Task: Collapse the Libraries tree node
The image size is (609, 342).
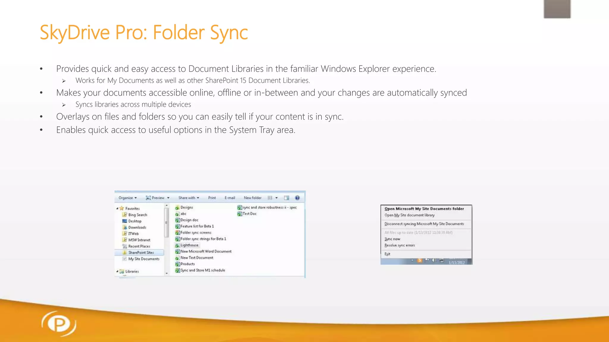Action: (x=117, y=271)
